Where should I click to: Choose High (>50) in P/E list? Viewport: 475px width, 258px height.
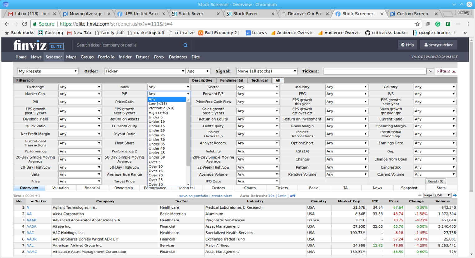coord(158,113)
